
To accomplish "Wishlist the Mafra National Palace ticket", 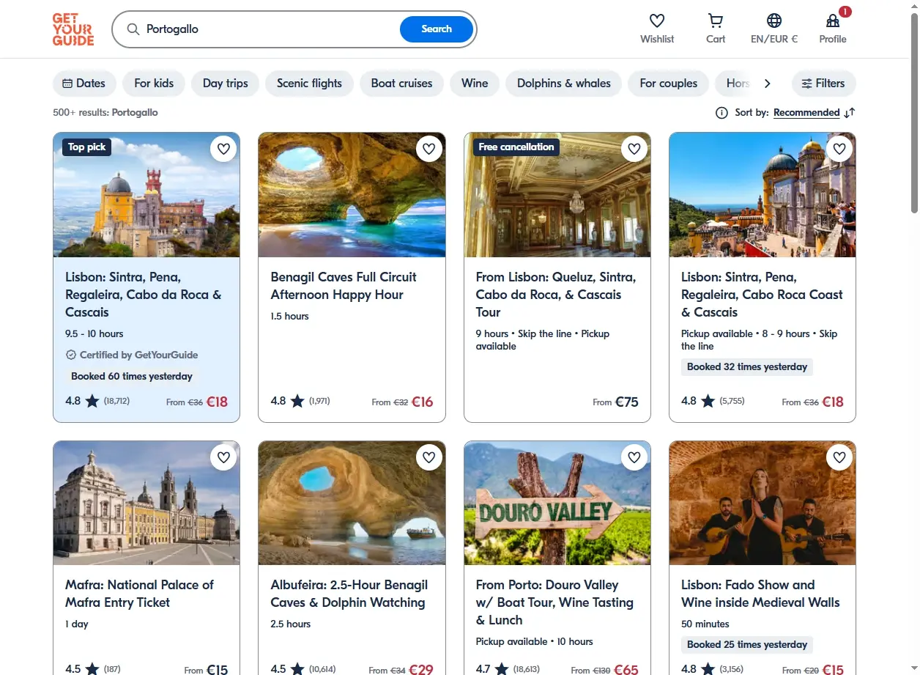I will [223, 457].
